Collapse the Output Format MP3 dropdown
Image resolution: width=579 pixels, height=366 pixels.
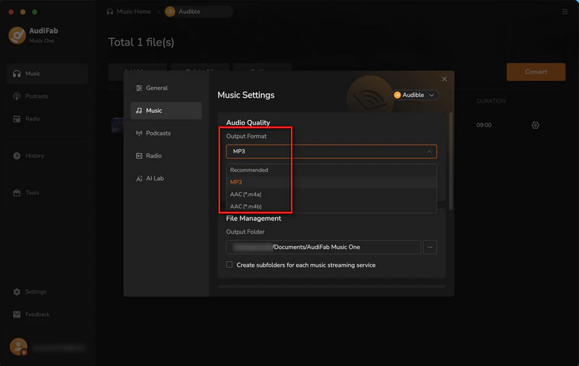tap(331, 151)
